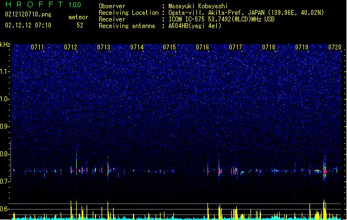Screen dimensions: 347x220
Task: Click the meteor count value 52
Action: click(80, 25)
